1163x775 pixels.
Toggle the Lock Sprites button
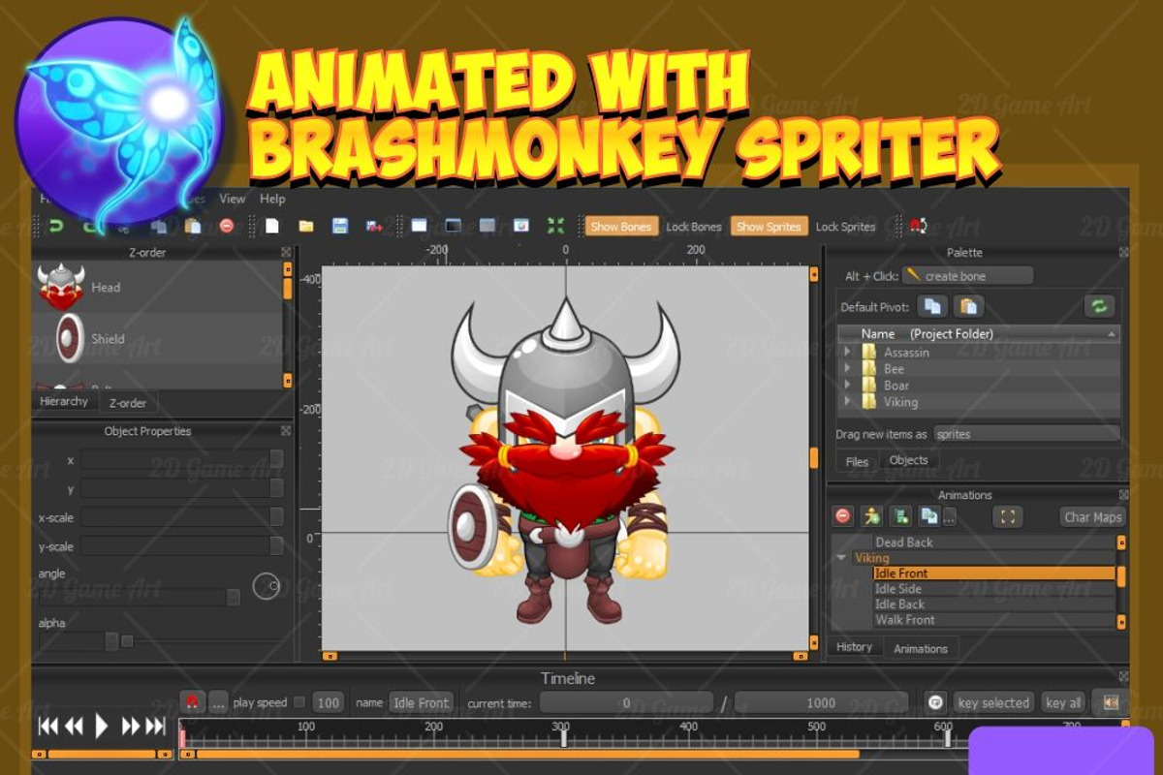pyautogui.click(x=845, y=227)
